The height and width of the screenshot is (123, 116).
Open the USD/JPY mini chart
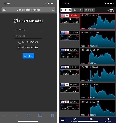point(98,22)
